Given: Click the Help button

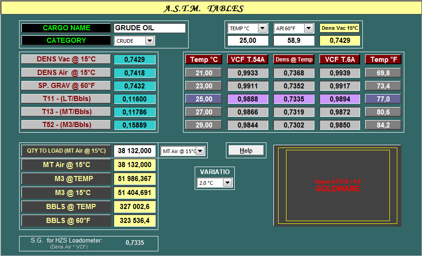Looking at the screenshot, I should coord(246,150).
